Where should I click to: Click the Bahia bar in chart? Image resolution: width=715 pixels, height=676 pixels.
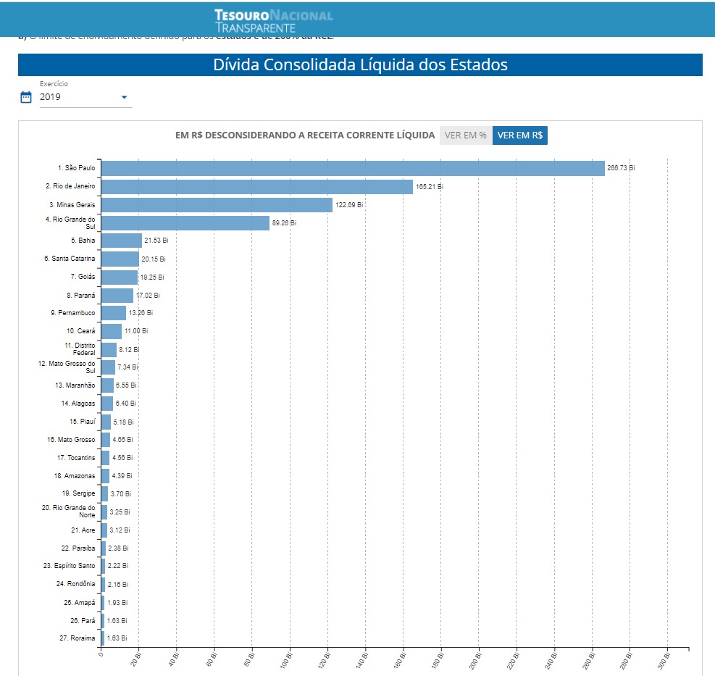[121, 241]
